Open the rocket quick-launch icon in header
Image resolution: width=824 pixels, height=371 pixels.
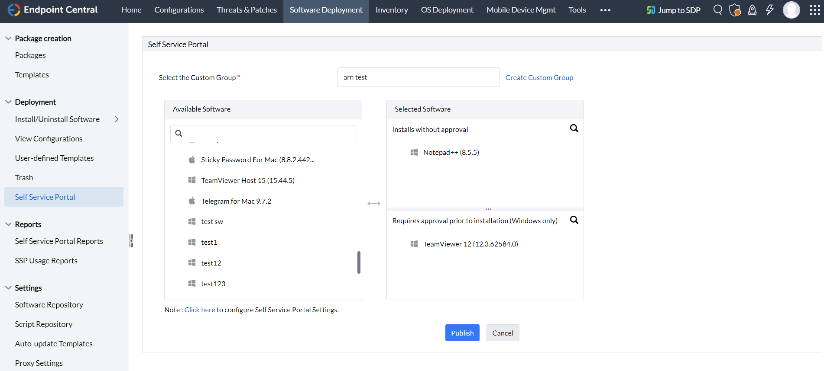click(753, 10)
